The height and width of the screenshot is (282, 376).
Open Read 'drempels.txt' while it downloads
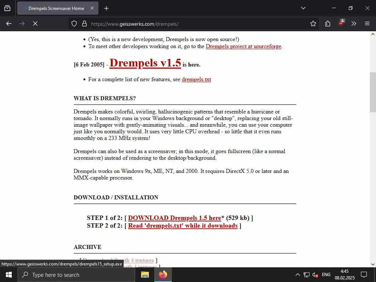click(183, 226)
